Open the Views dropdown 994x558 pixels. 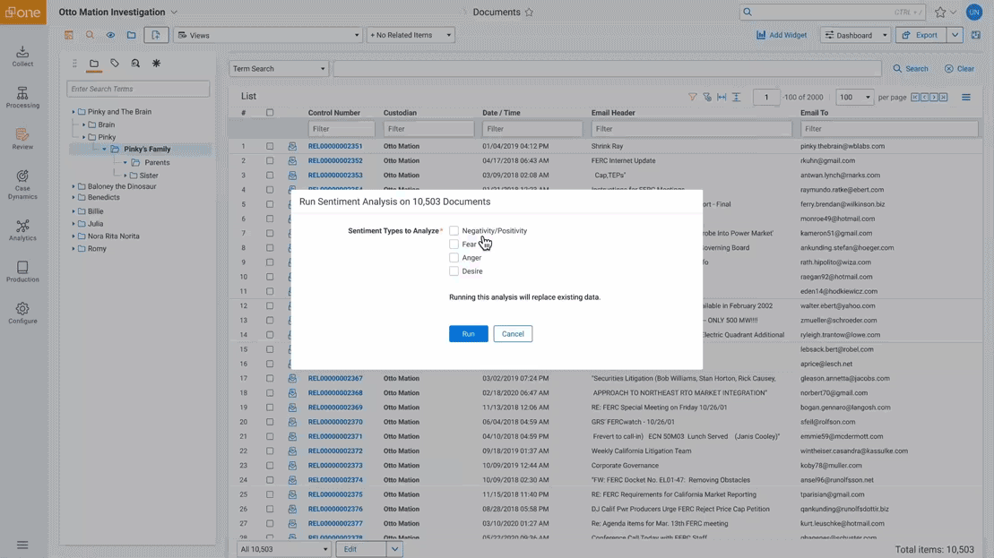[268, 35]
